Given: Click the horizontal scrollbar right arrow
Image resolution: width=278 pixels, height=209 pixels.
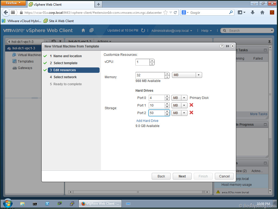Looking at the screenshot, I should (x=207, y=192).
